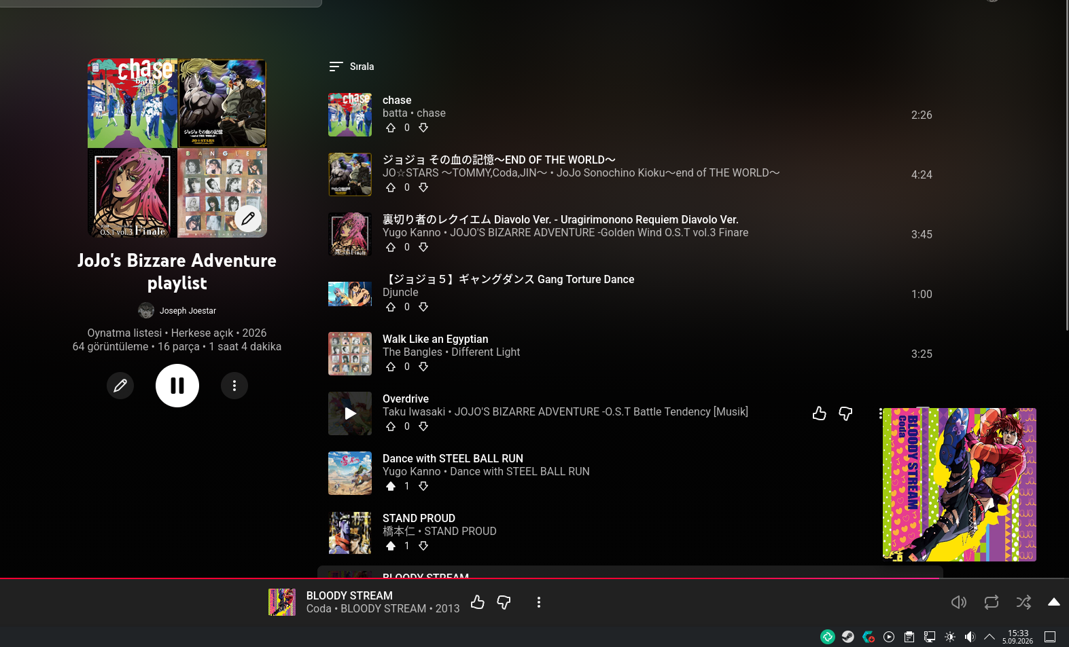
Task: Click the END OF THE WORLD song thumbnail
Action: [350, 174]
